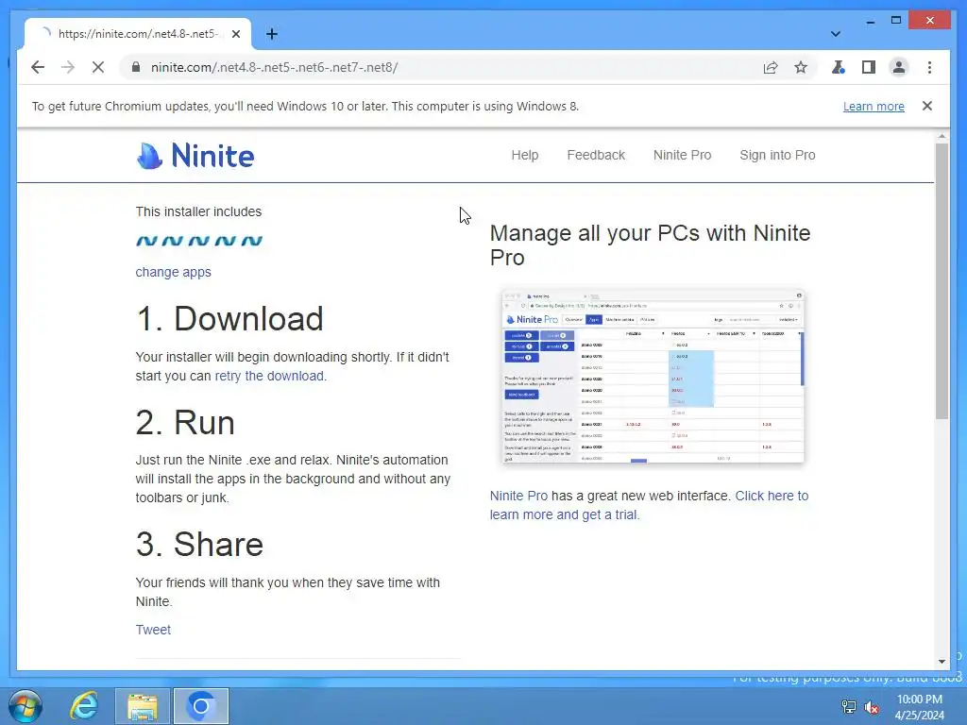967x725 pixels.
Task: Bookmark this page with the star
Action: [x=801, y=67]
